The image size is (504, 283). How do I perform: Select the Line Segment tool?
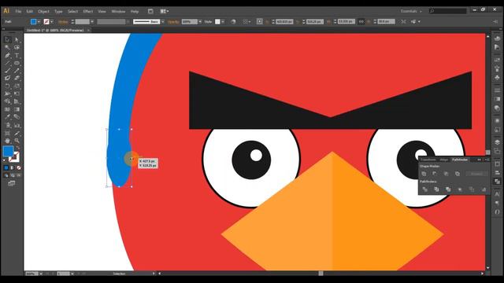pyautogui.click(x=7, y=63)
